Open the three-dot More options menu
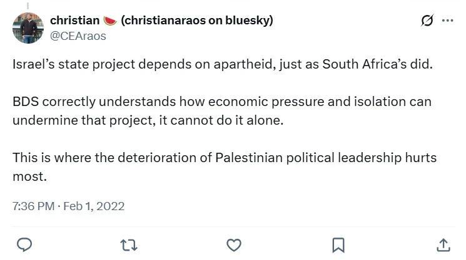Screen dimensions: 466x260 (447, 21)
